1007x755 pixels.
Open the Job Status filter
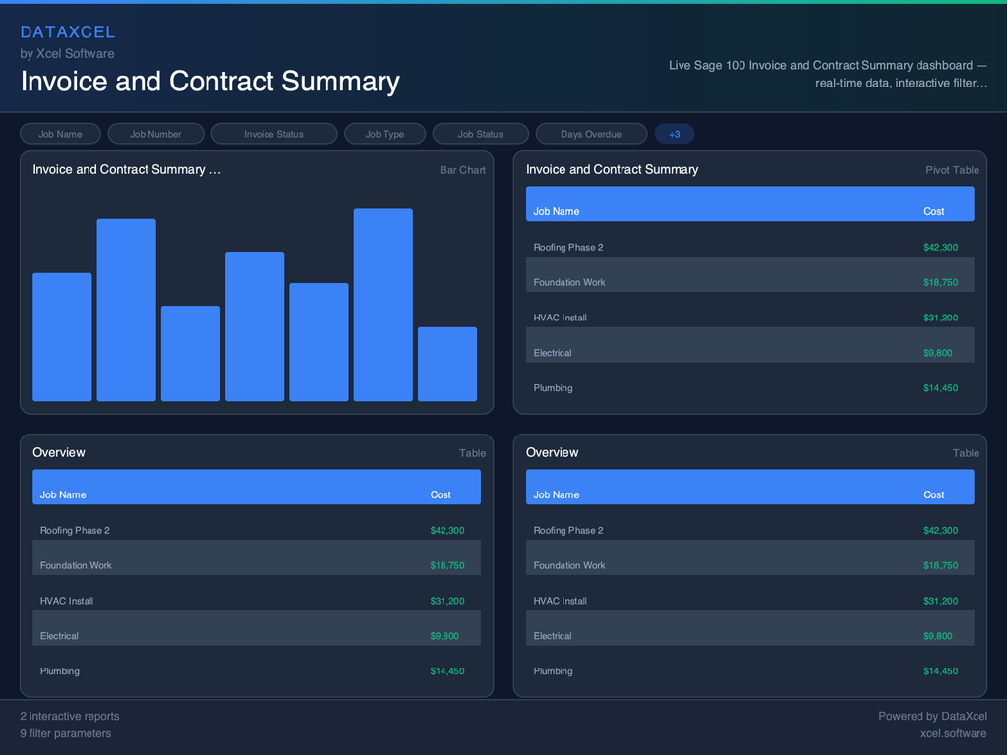coord(480,133)
